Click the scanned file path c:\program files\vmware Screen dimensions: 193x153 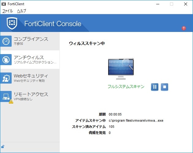(136, 120)
